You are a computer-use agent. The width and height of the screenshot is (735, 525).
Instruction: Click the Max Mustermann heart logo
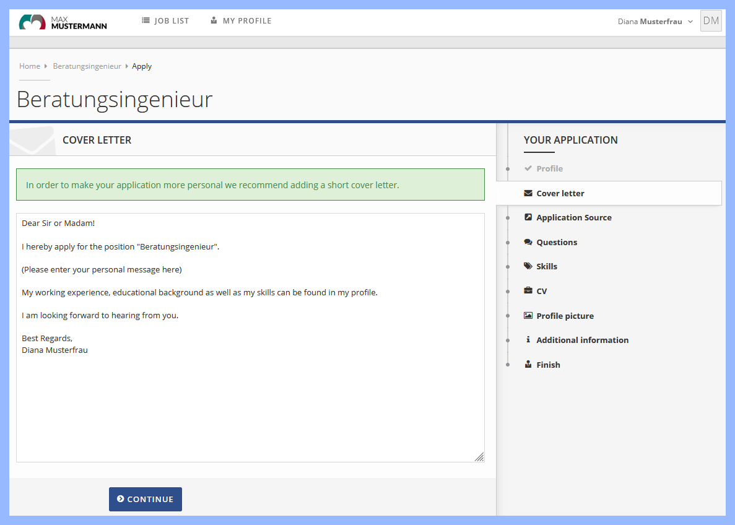click(32, 20)
